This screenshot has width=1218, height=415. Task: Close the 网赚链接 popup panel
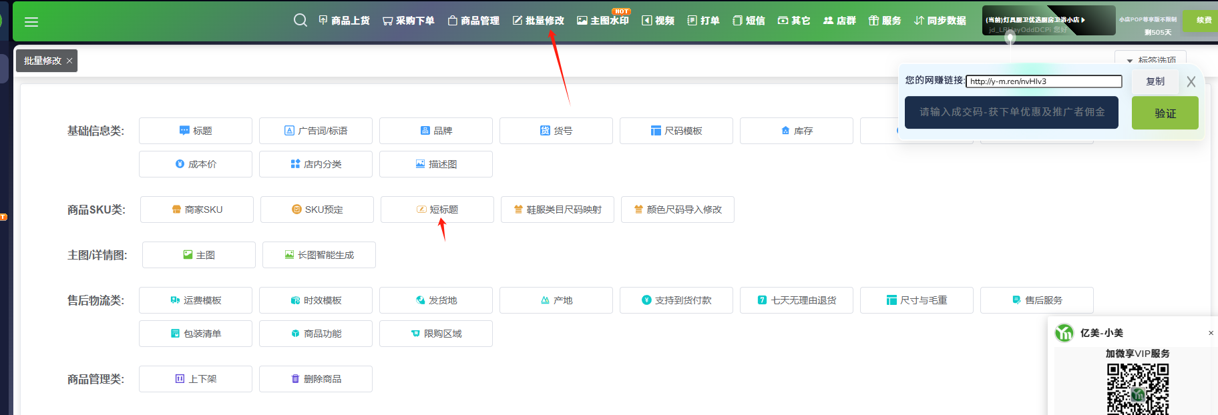(x=1191, y=82)
